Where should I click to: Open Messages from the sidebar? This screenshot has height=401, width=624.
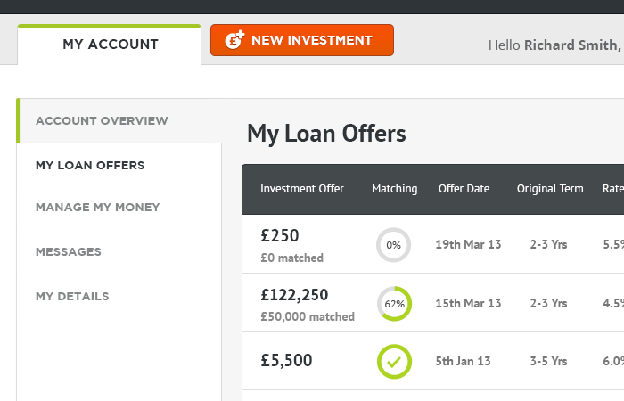pyautogui.click(x=69, y=252)
